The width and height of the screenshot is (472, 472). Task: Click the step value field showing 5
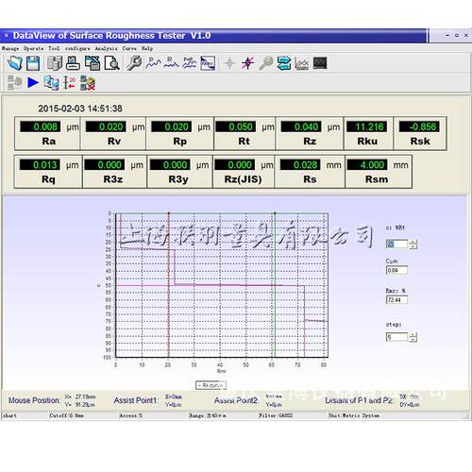coord(396,337)
